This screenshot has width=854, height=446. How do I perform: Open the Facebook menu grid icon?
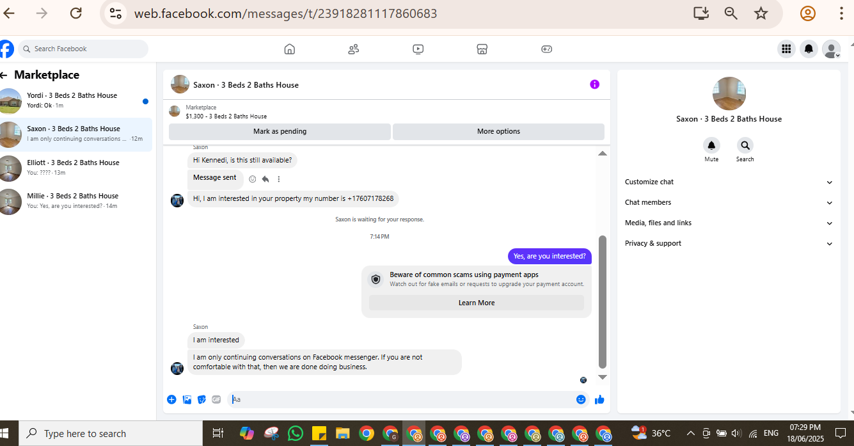point(786,49)
